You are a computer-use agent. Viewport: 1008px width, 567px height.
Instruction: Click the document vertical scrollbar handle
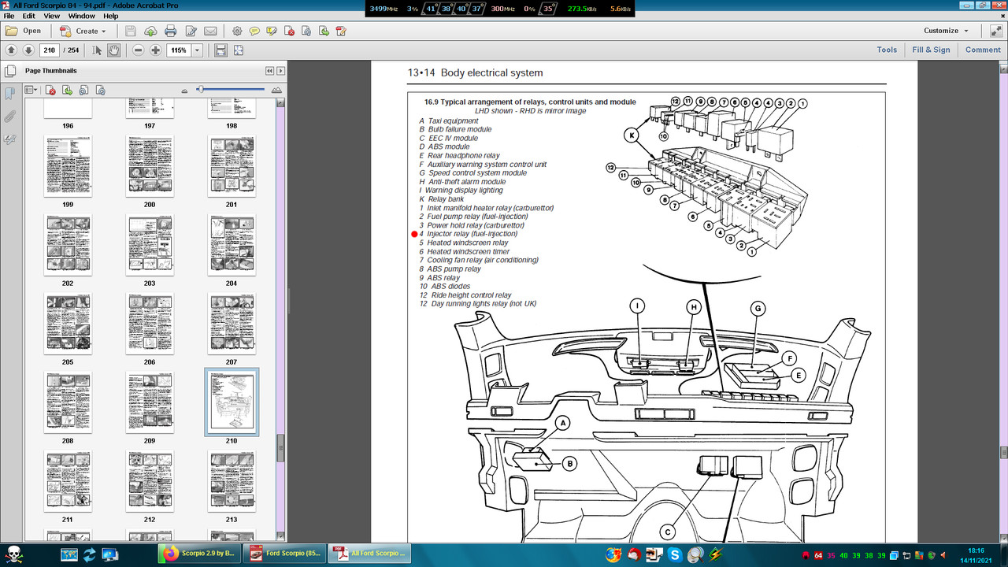(1003, 454)
